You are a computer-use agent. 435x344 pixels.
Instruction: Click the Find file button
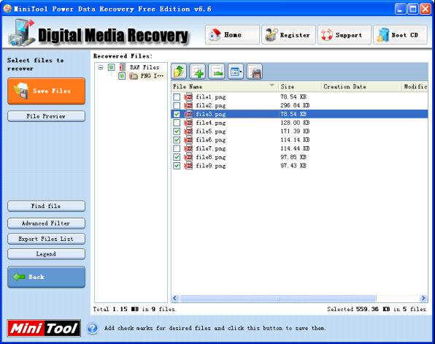tap(46, 206)
